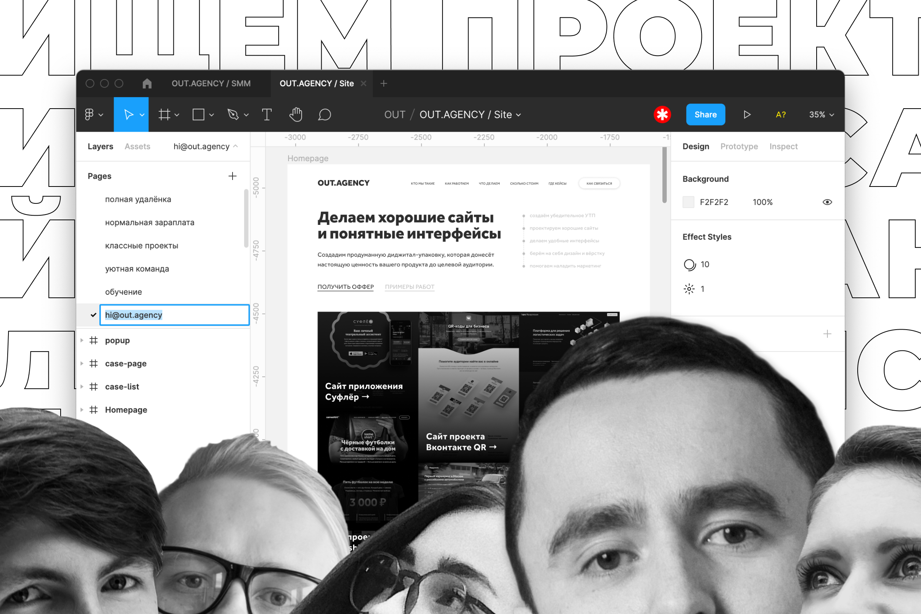Add a new page with plus icon
Screen dimensions: 921x614
233,176
